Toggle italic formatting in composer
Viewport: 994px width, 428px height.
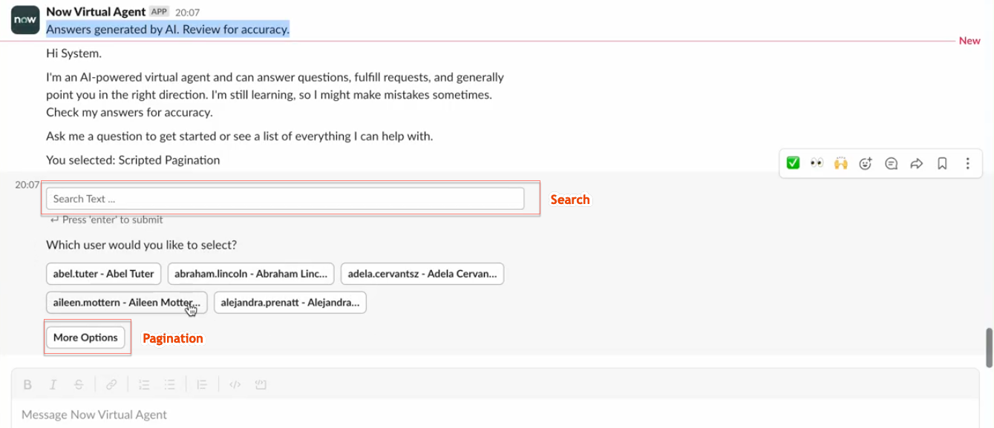[x=53, y=384]
